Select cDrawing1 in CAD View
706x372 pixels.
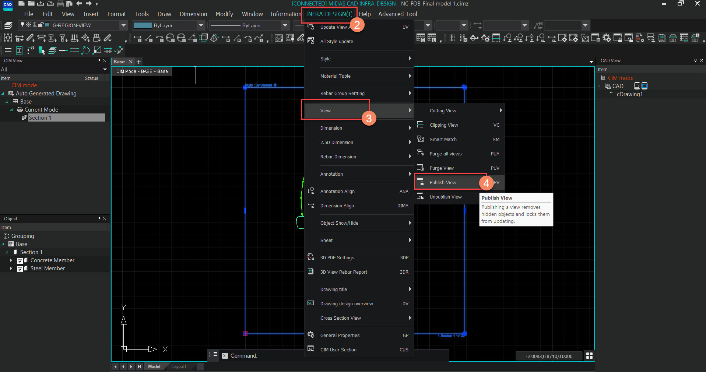click(629, 94)
